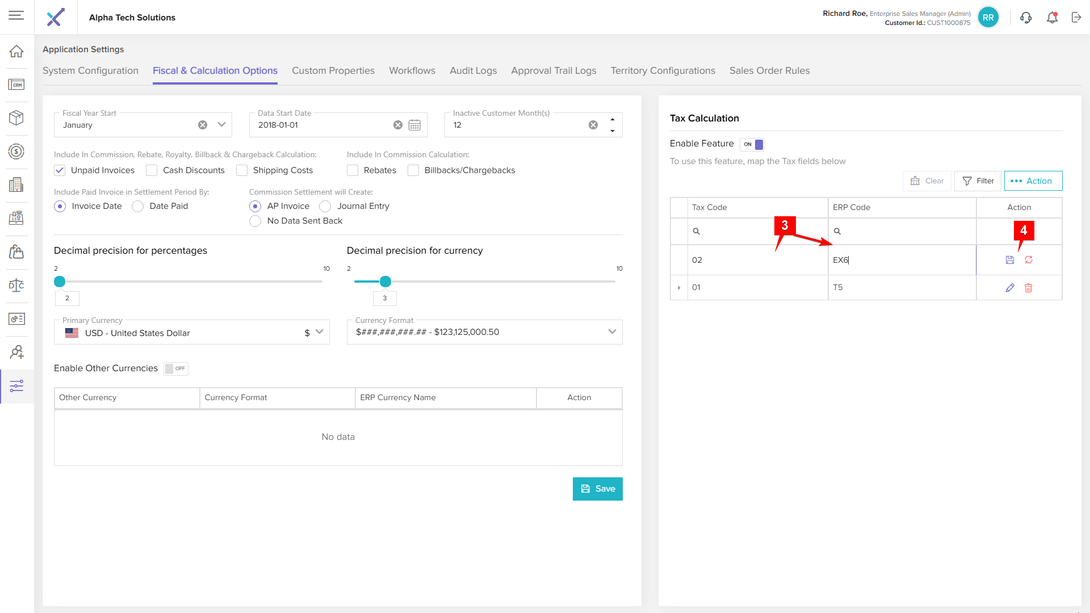1090x613 pixels.
Task: Open the Data Start Date calendar picker
Action: click(x=414, y=125)
